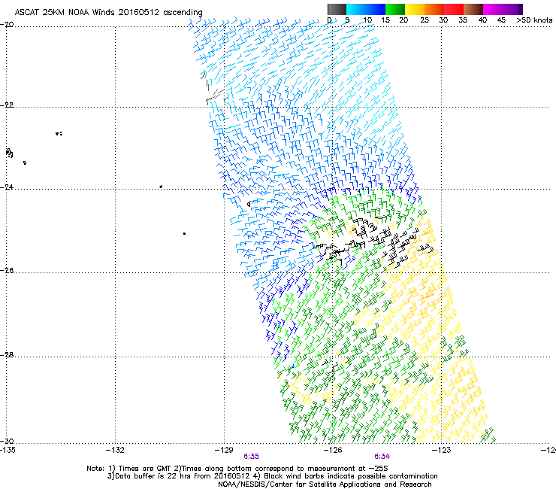
Task: Click the -22 latitude axis label
Action: click(7, 105)
